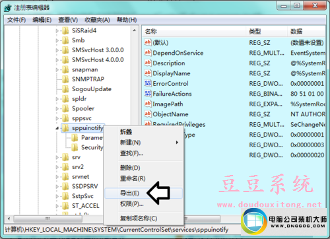Viewport: 330px width, 239px height.
Task: Click the tree horizontal scrollbar left arrow
Action: 9,219
